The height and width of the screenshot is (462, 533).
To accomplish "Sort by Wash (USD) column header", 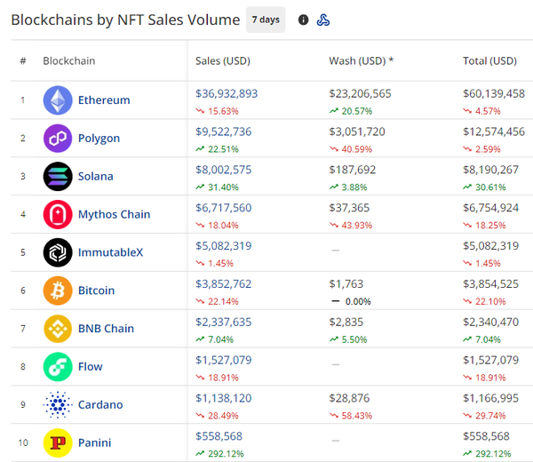I will click(362, 61).
